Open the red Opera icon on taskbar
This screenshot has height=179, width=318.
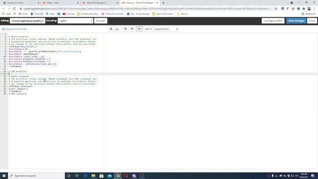click(126, 176)
